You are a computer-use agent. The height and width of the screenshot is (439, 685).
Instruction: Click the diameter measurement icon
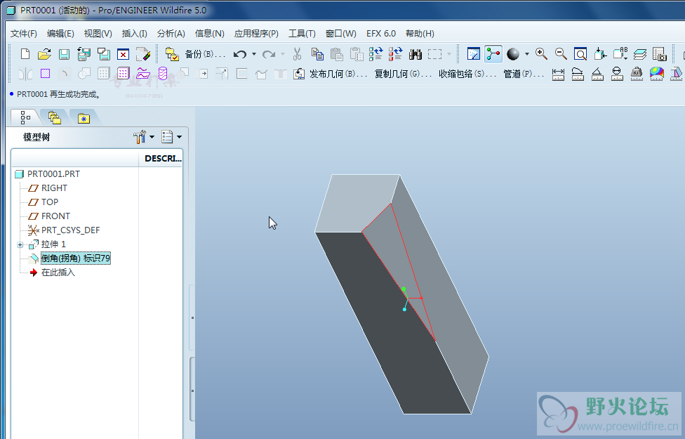tap(617, 74)
